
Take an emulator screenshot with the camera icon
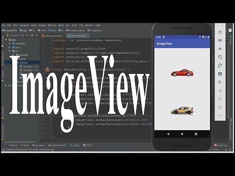click(220, 74)
